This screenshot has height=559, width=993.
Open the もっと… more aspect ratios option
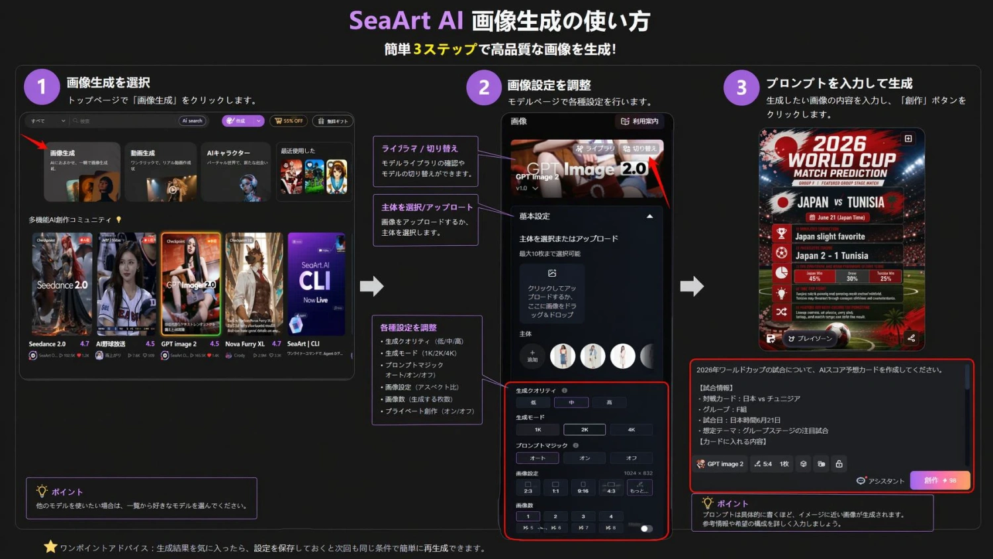pos(639,487)
